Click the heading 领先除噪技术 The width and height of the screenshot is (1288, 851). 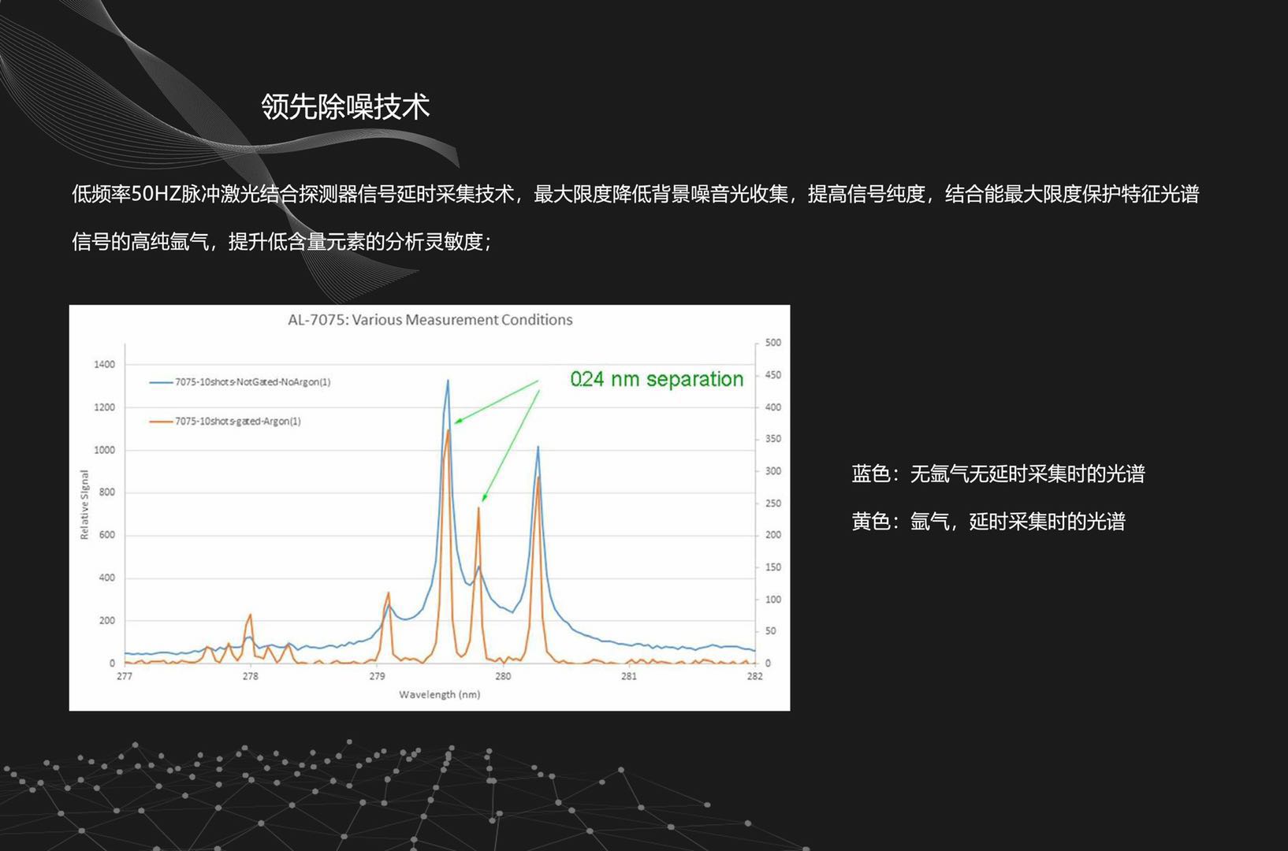click(x=345, y=107)
